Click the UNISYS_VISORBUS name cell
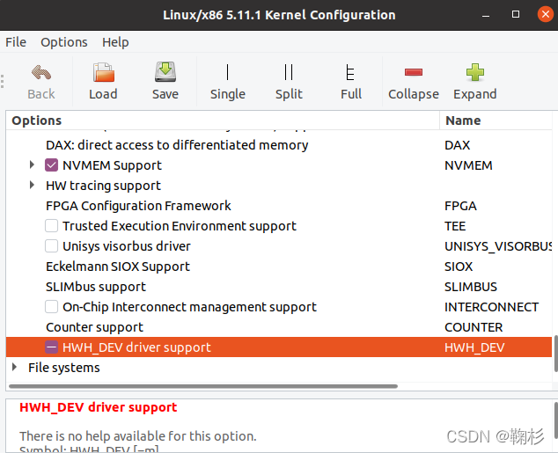This screenshot has height=453, width=558. pyautogui.click(x=498, y=246)
